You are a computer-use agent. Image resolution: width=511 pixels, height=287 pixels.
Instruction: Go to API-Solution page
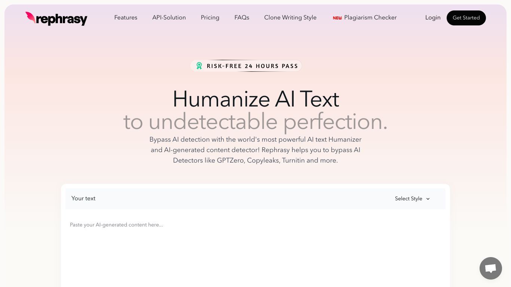(x=169, y=18)
